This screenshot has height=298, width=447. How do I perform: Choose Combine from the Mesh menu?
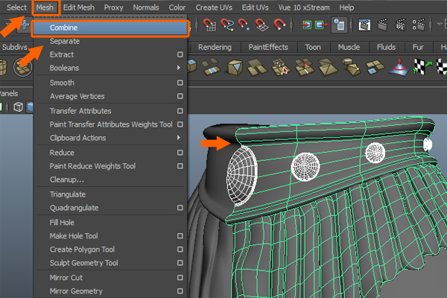64,28
